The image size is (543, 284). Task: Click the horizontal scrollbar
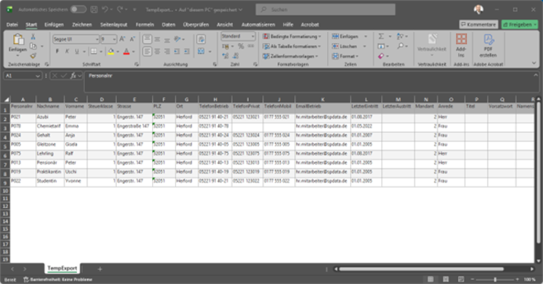(421, 269)
